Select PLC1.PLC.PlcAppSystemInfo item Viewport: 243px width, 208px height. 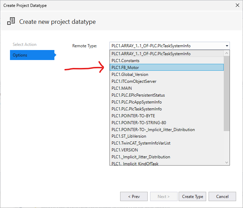pyautogui.click(x=167, y=102)
